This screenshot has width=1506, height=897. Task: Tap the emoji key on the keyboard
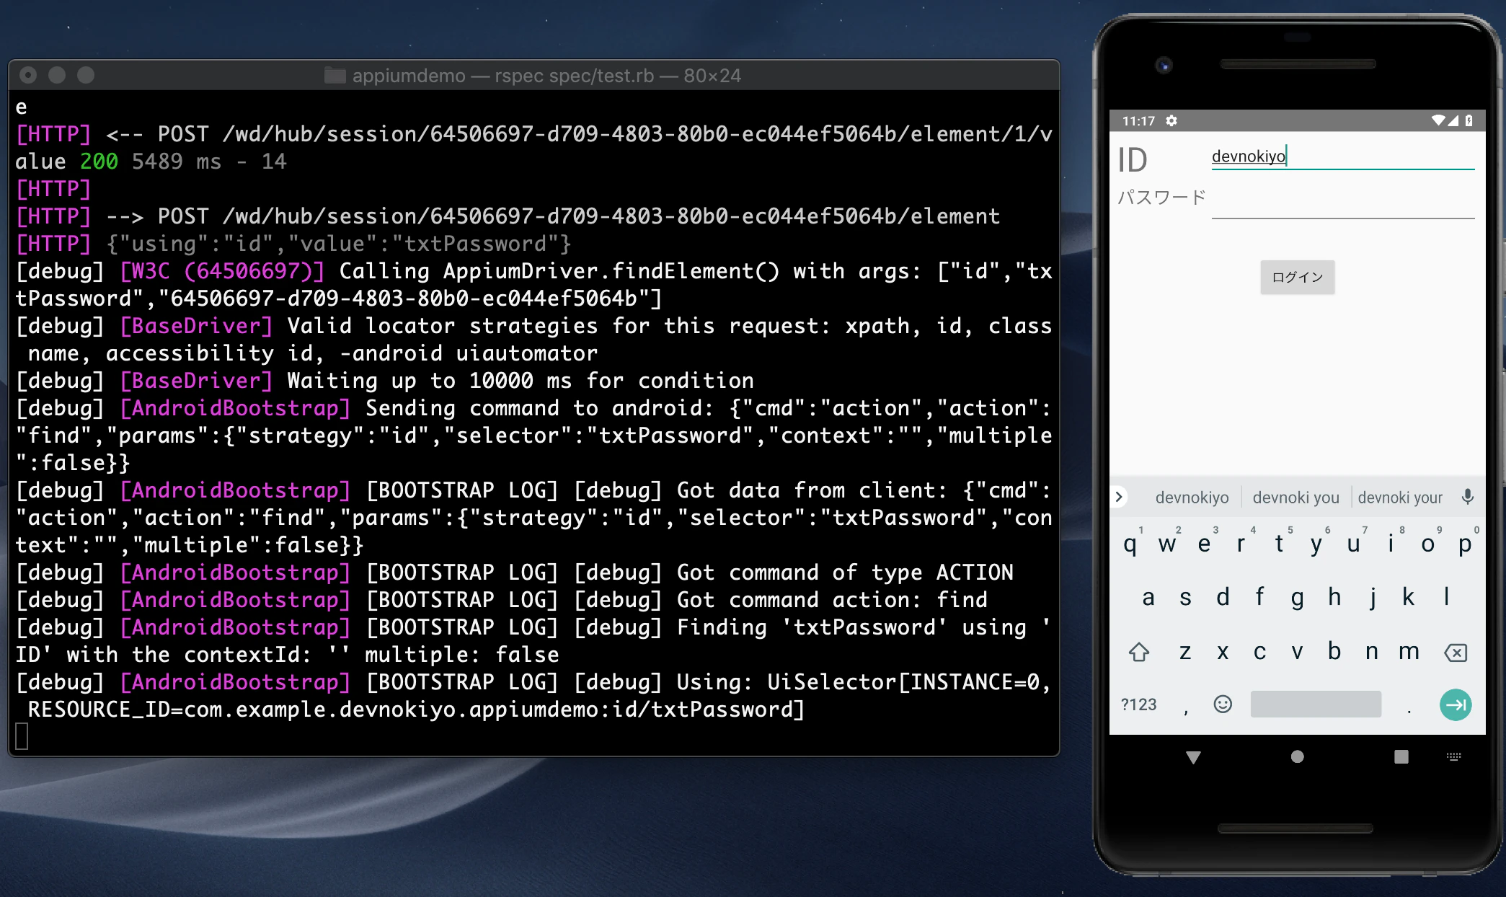(x=1223, y=704)
